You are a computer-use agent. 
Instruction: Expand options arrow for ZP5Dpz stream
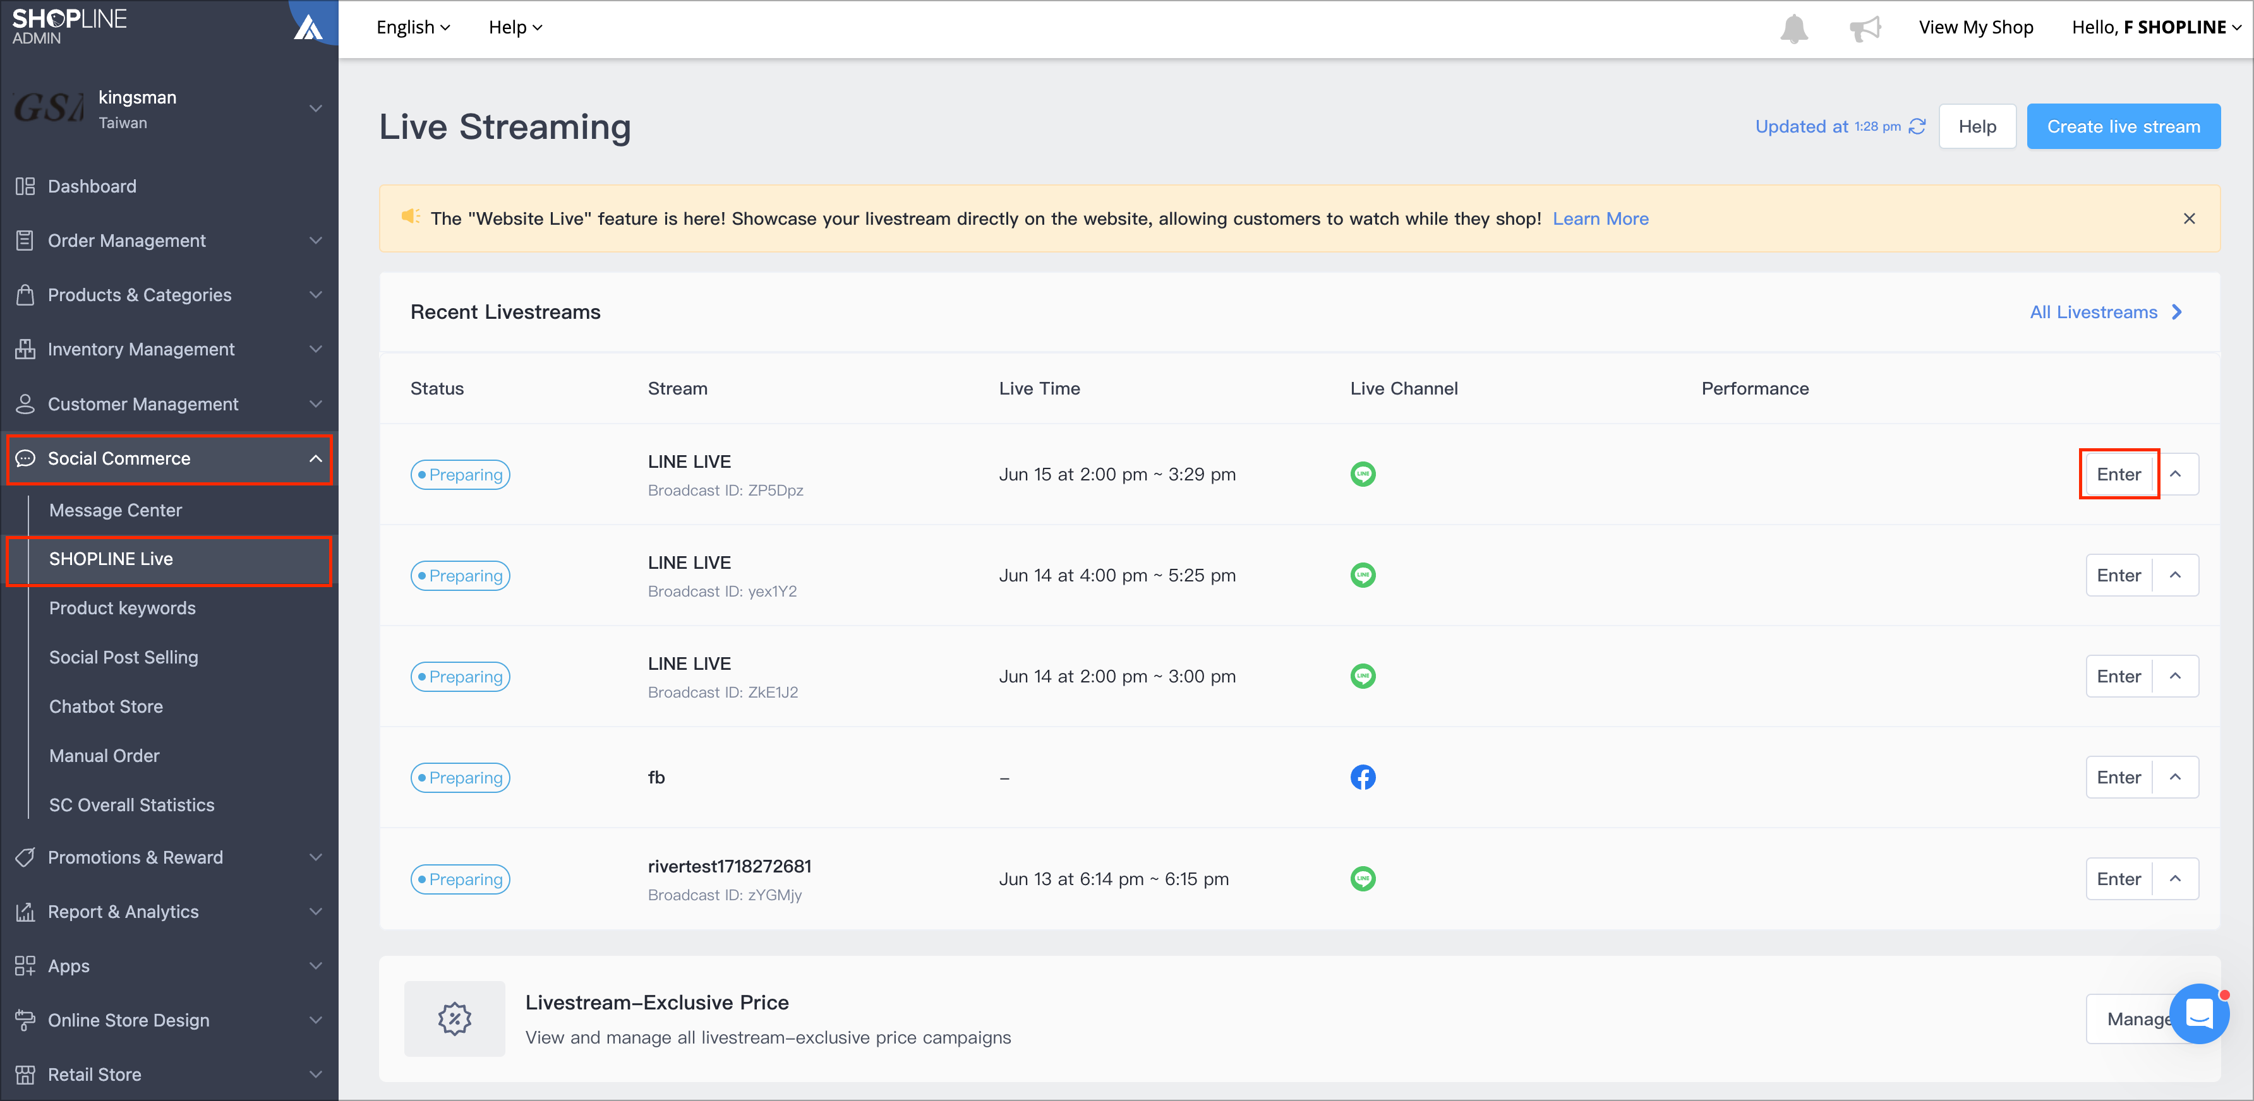pos(2175,474)
